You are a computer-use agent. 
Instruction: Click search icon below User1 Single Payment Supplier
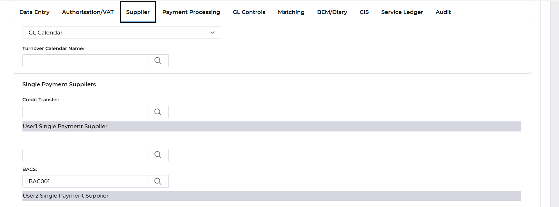158,155
